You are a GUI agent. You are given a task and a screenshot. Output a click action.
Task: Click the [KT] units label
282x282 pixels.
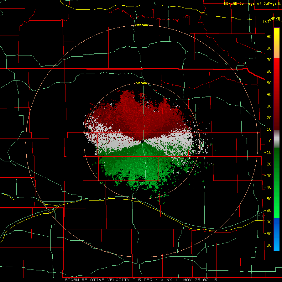click(268, 22)
